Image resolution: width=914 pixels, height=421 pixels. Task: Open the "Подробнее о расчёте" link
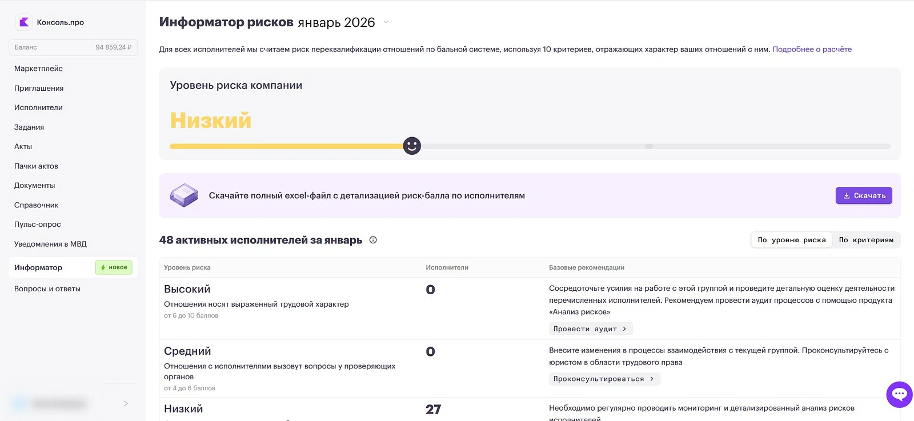coord(812,49)
